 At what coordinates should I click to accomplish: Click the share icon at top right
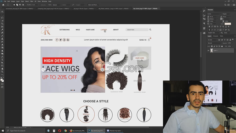tap(234, 5)
